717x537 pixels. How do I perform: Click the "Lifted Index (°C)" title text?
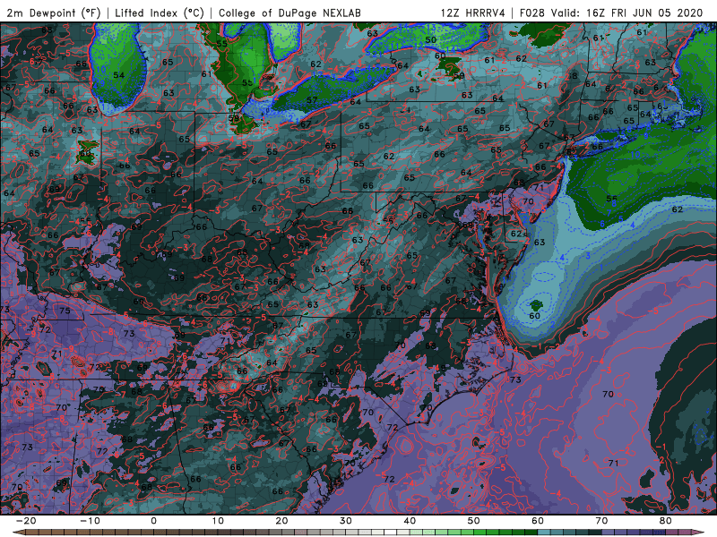coord(160,13)
